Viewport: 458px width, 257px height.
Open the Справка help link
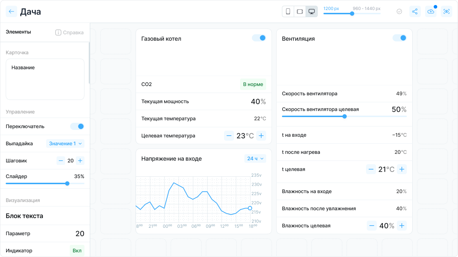69,32
